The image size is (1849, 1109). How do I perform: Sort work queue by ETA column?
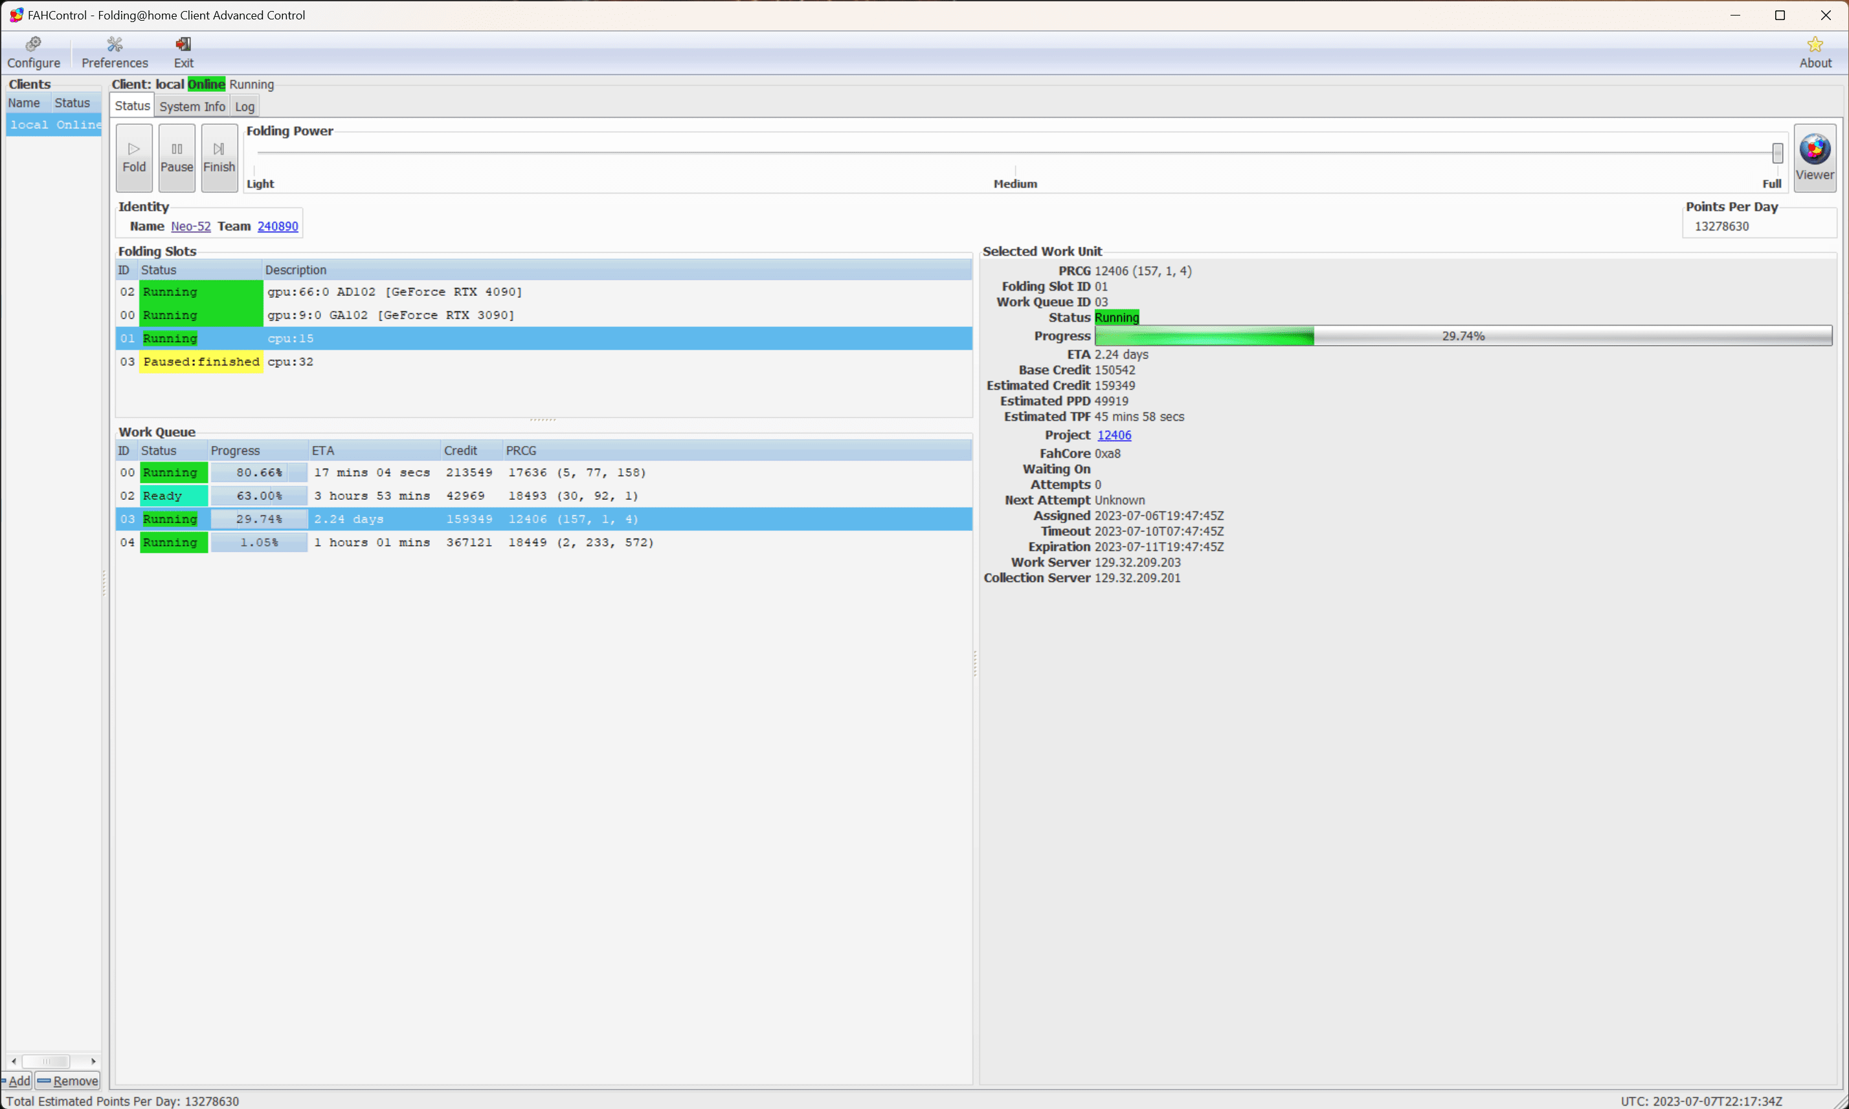pos(375,451)
